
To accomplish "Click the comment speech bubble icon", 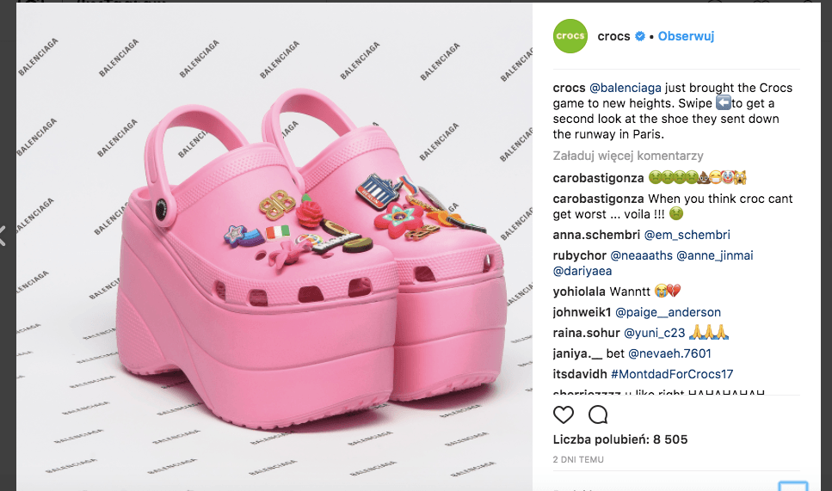I will 598,414.
